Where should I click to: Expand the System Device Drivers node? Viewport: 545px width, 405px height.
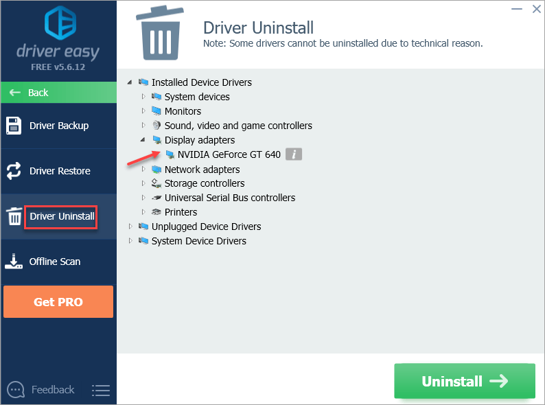pyautogui.click(x=130, y=240)
